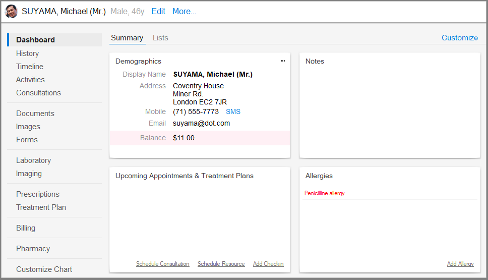Open the Laboratory section
Screen dimensions: 488x280
(x=33, y=160)
